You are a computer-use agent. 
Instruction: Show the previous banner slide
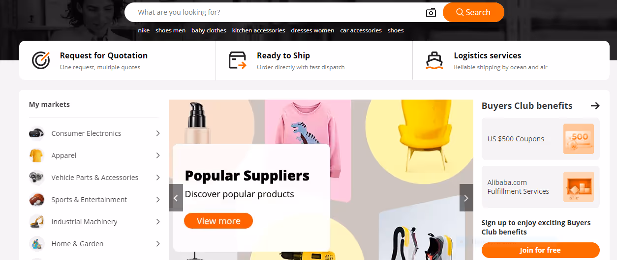pyautogui.click(x=176, y=198)
